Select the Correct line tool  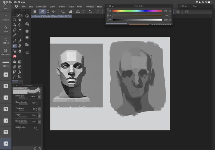coord(20,77)
